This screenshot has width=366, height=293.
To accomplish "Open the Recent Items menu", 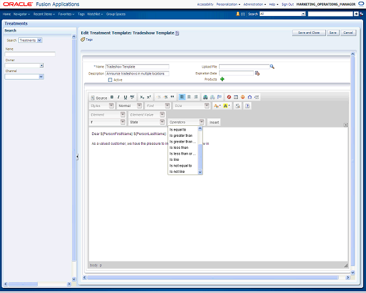I will (x=44, y=14).
